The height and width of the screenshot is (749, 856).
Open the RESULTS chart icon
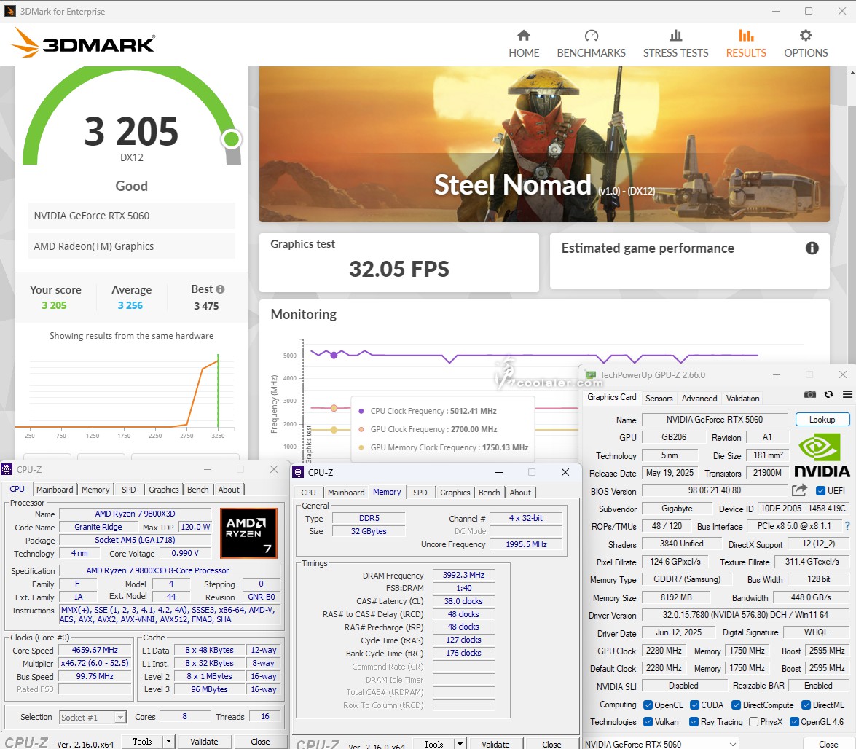746,36
